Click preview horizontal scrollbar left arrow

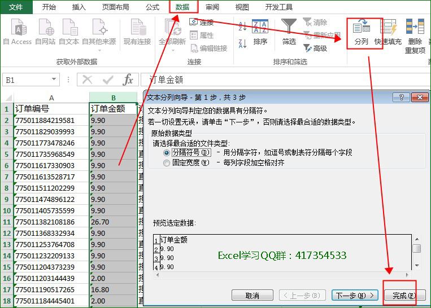coord(157,275)
